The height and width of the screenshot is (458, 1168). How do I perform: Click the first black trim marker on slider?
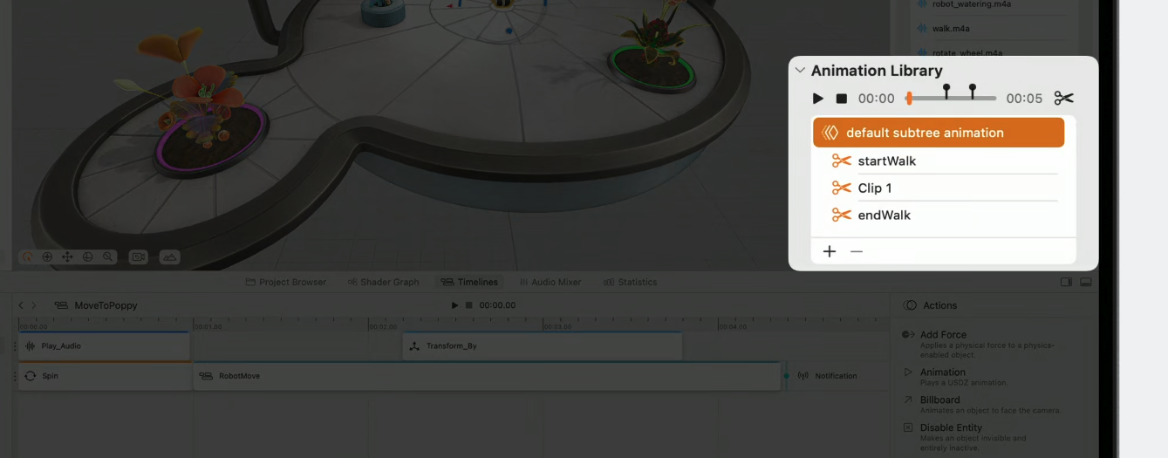pos(946,90)
